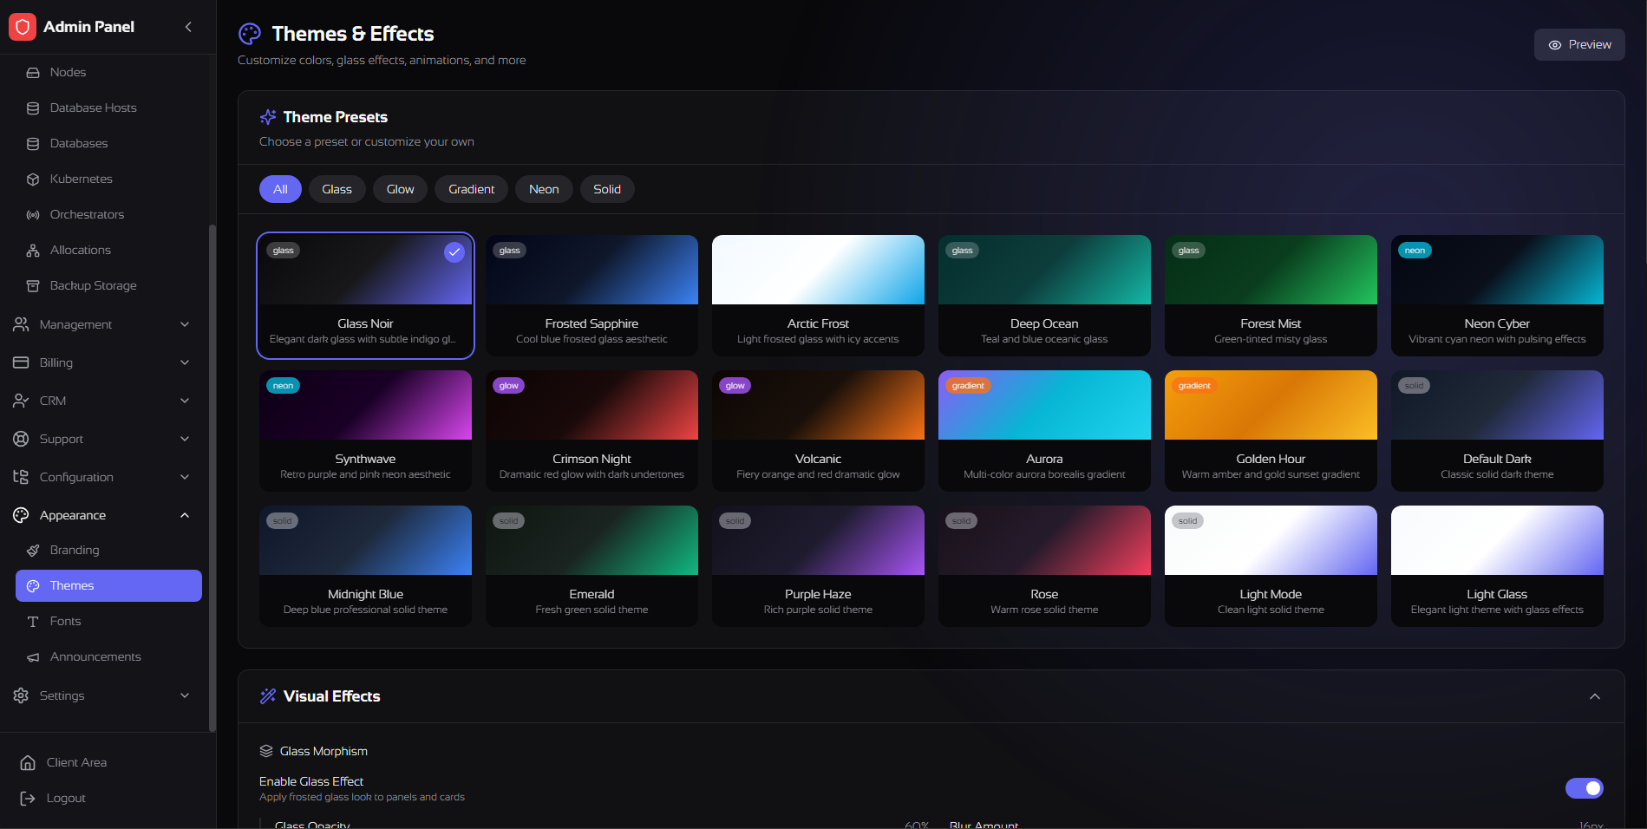Click the Appearance palette icon
The height and width of the screenshot is (829, 1647).
(21, 515)
